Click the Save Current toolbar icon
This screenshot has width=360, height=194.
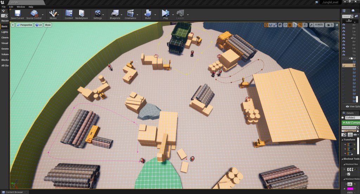coord(18,14)
